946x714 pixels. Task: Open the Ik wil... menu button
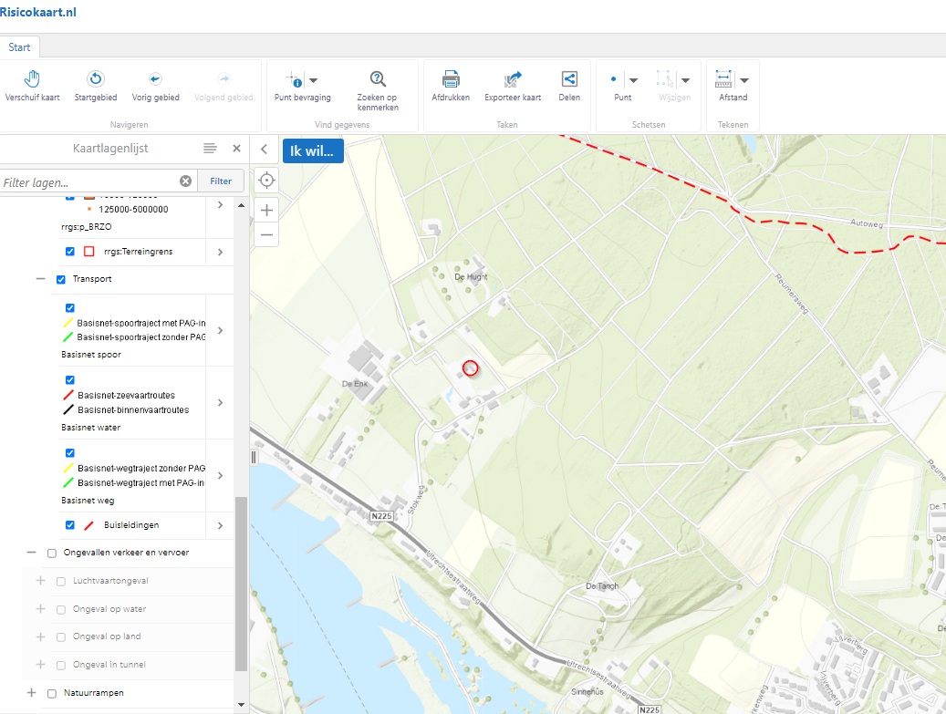(313, 151)
